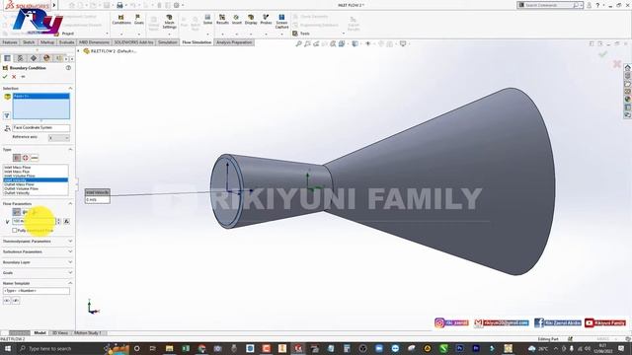The width and height of the screenshot is (632, 355).
Task: Accept the Boundary Condition with green checkmark
Action: pyautogui.click(x=5, y=77)
